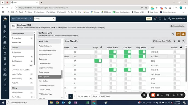This screenshot has height=105, width=188.
Task: Toggle E-Sign for rank 97 row
Action: tap(98, 61)
